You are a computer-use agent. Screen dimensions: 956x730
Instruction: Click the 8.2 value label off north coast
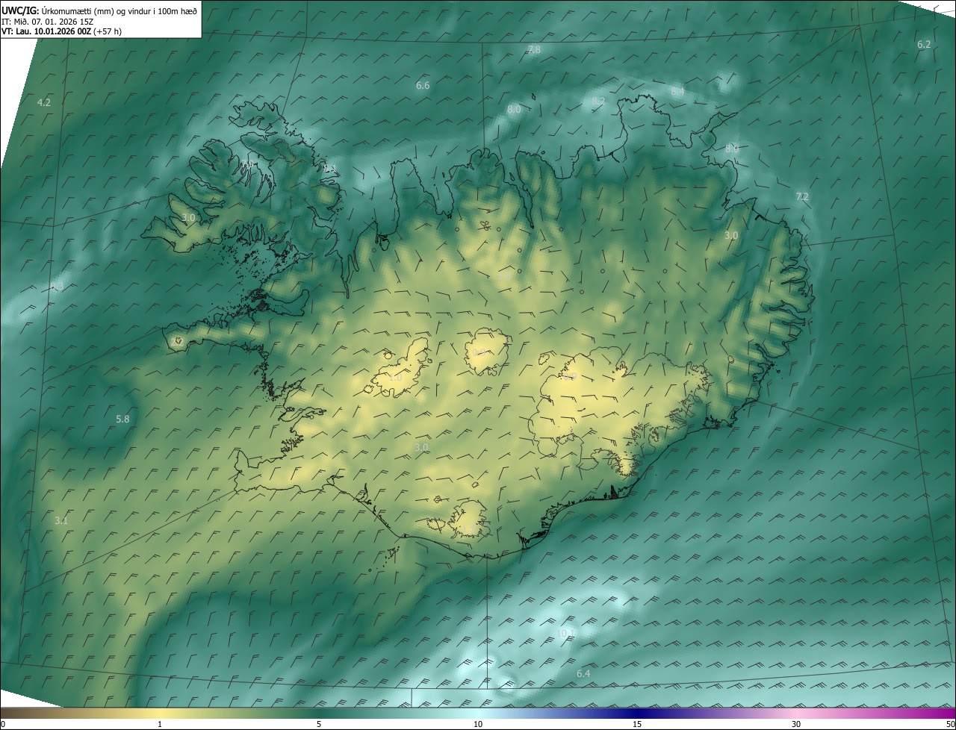[x=598, y=101]
